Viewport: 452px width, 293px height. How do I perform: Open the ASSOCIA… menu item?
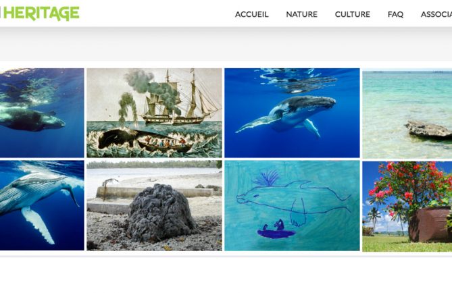click(436, 14)
